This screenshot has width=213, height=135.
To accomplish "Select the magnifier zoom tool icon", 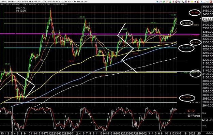I will click(161, 2).
